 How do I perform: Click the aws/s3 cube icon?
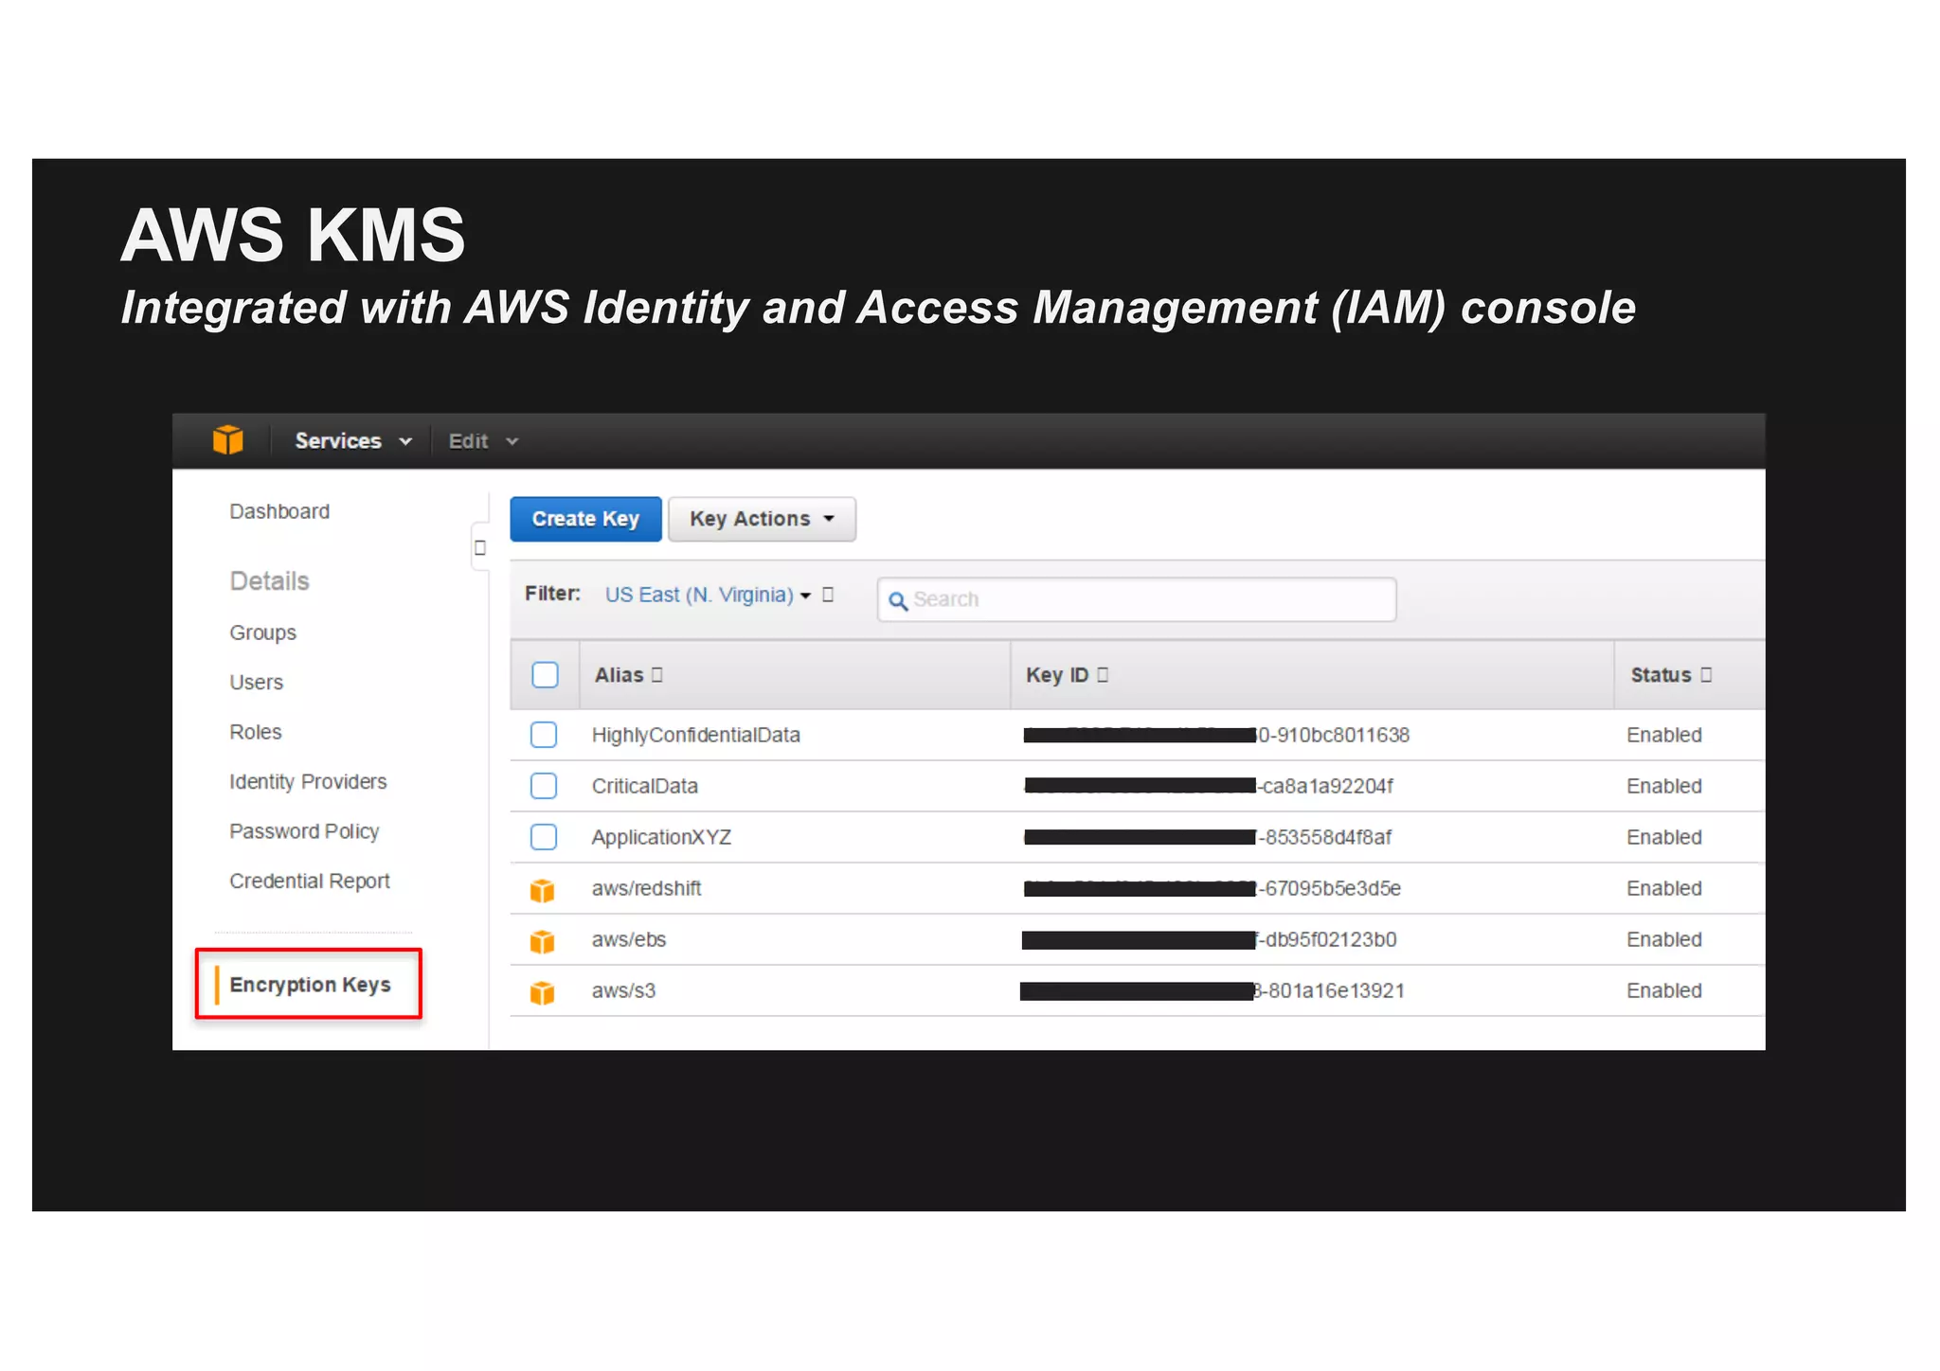coord(542,992)
